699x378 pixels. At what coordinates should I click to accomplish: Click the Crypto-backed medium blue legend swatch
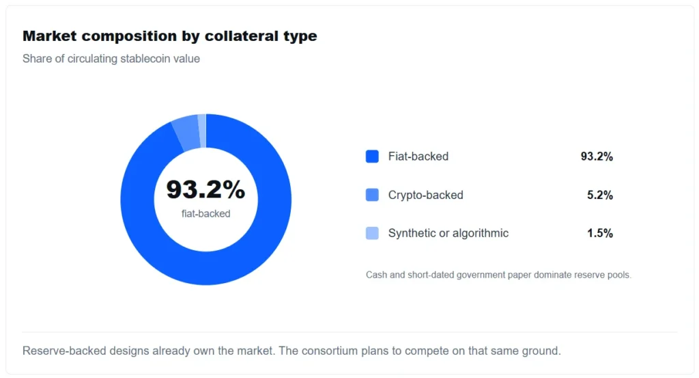372,195
